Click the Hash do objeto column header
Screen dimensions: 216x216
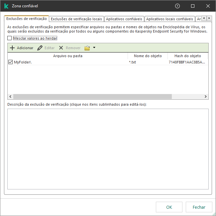pyautogui.click(x=188, y=56)
